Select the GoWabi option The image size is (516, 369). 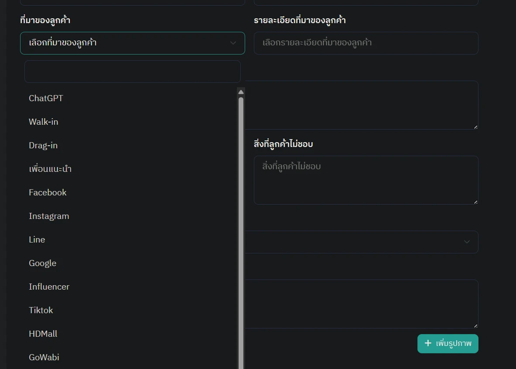pyautogui.click(x=44, y=357)
